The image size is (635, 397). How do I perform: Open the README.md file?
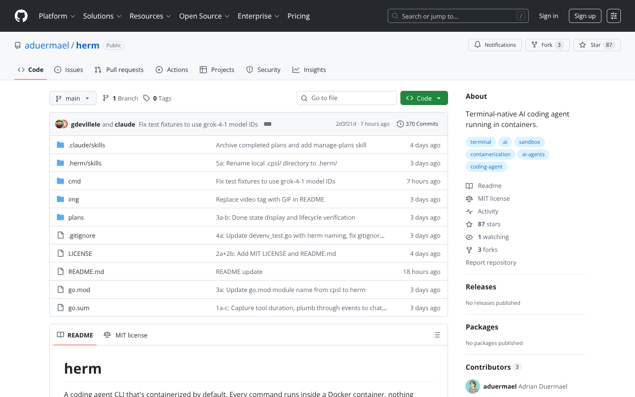(86, 272)
